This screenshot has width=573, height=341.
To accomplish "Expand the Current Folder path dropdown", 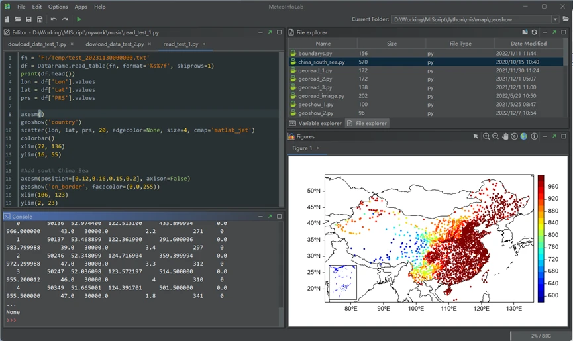I will point(555,19).
